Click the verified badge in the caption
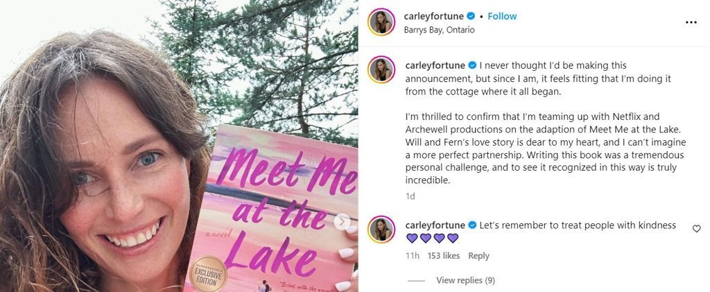Image resolution: width=710 pixels, height=292 pixels. click(x=472, y=65)
